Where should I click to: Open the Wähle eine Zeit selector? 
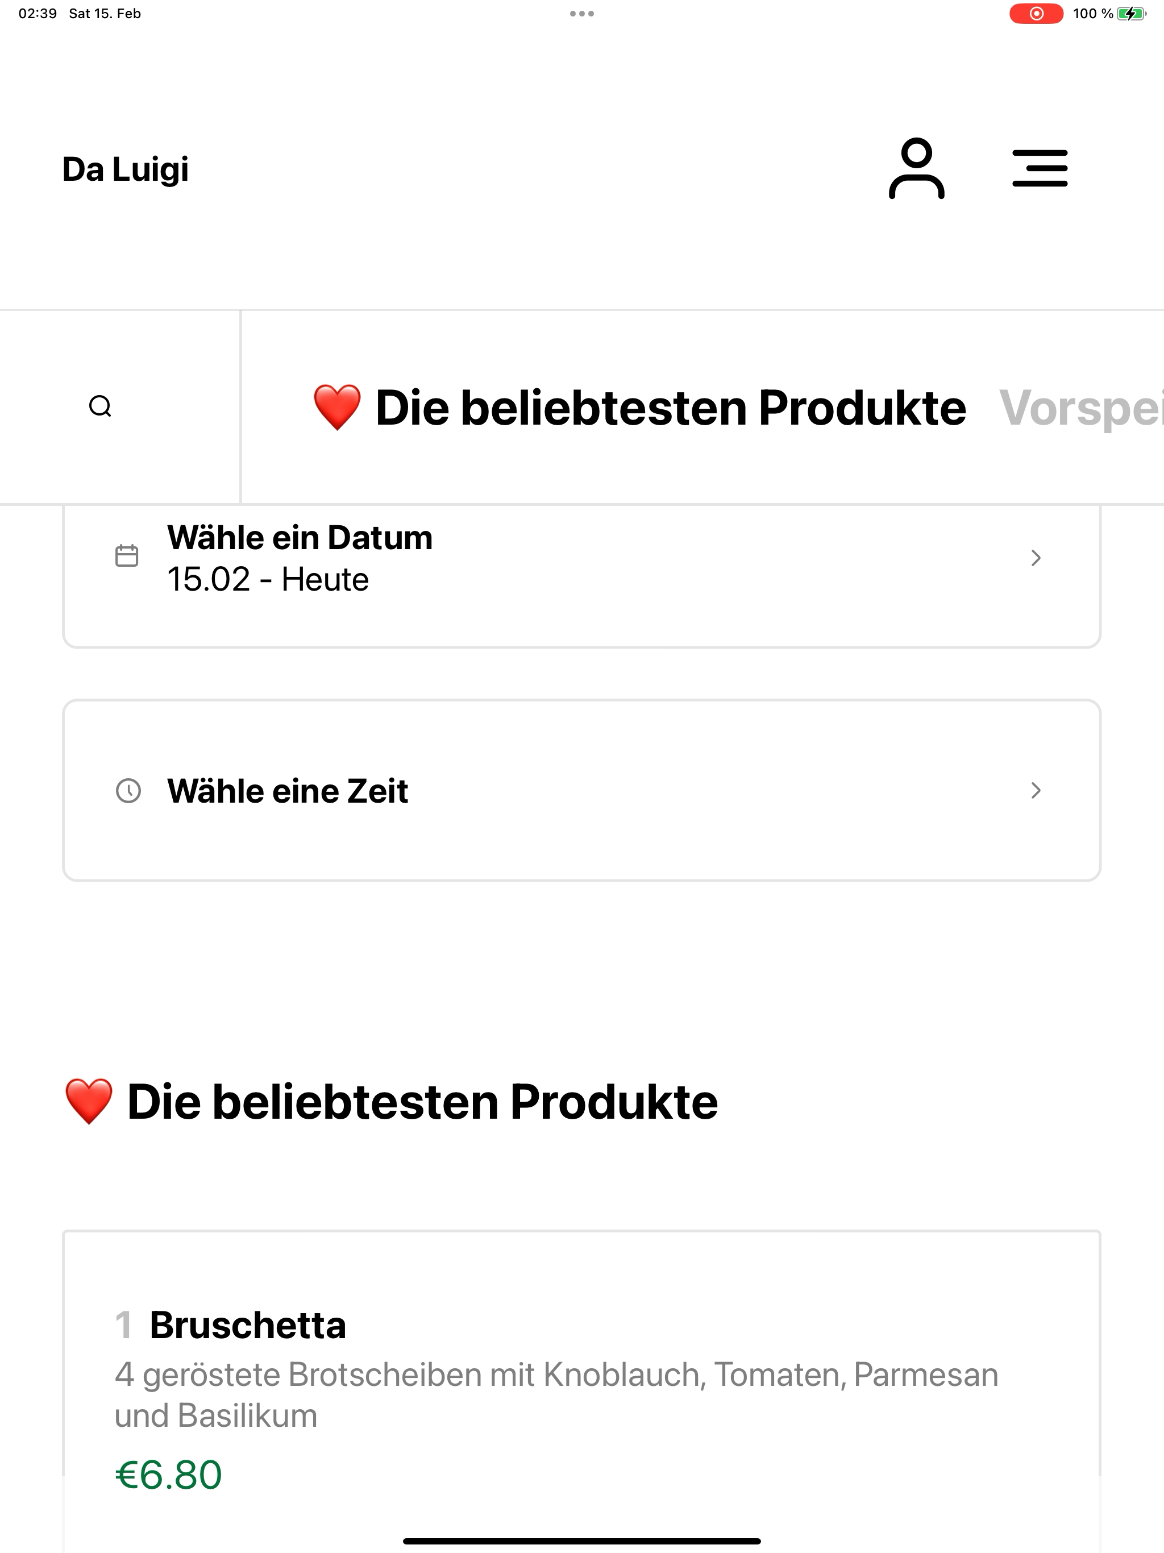click(582, 791)
